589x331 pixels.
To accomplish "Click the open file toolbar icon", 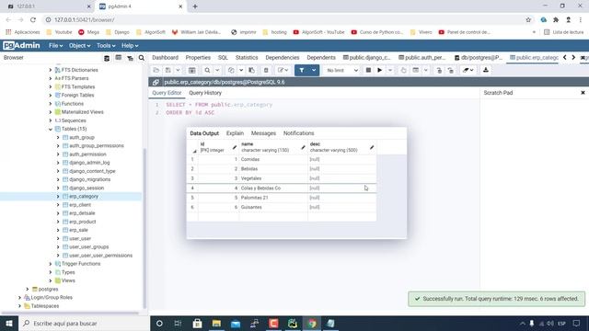I will [156, 70].
